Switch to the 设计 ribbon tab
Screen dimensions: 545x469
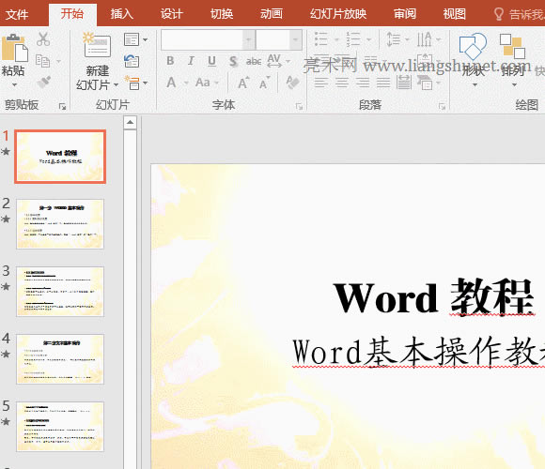(x=171, y=14)
